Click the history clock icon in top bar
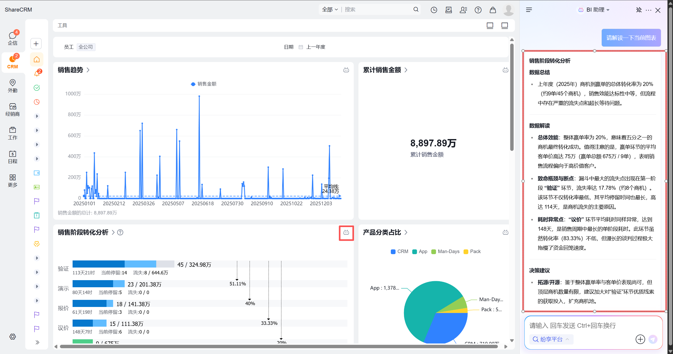Image resolution: width=673 pixels, height=354 pixels. [434, 10]
